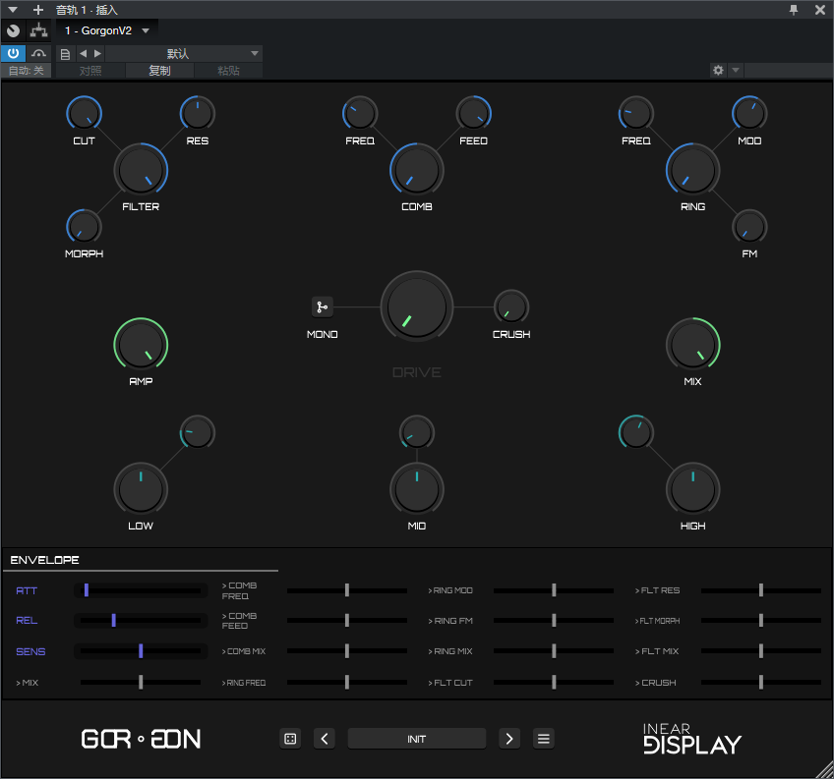Image resolution: width=834 pixels, height=779 pixels.
Task: Click the round icon beside the routing icon
Action: (14, 30)
